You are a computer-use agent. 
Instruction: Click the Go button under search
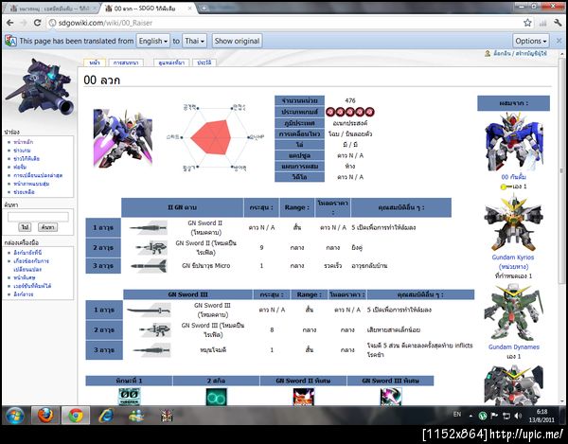coord(25,227)
